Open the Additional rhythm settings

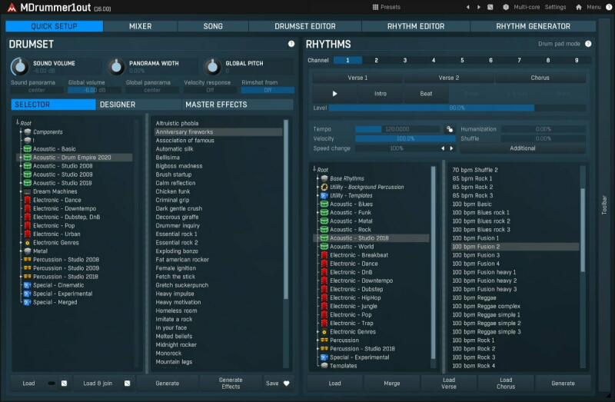tap(523, 148)
